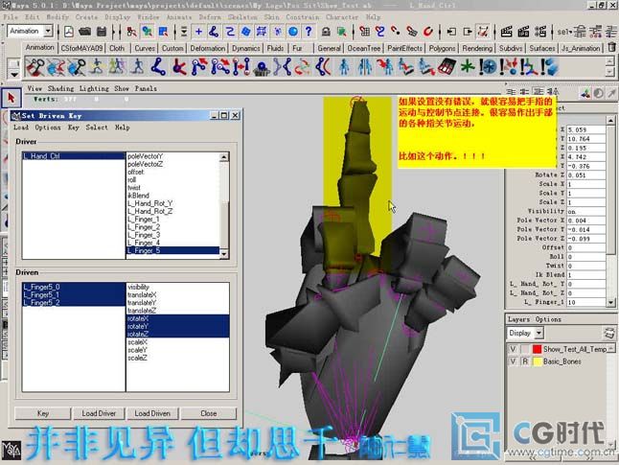The image size is (619, 465).
Task: Select by object type mode icon
Action: tap(148, 32)
